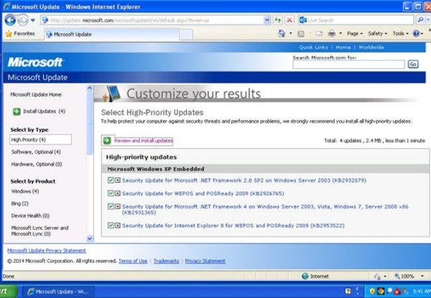431x298 pixels.
Task: Open recent pages dropdown next to Forward
Action: [32, 20]
